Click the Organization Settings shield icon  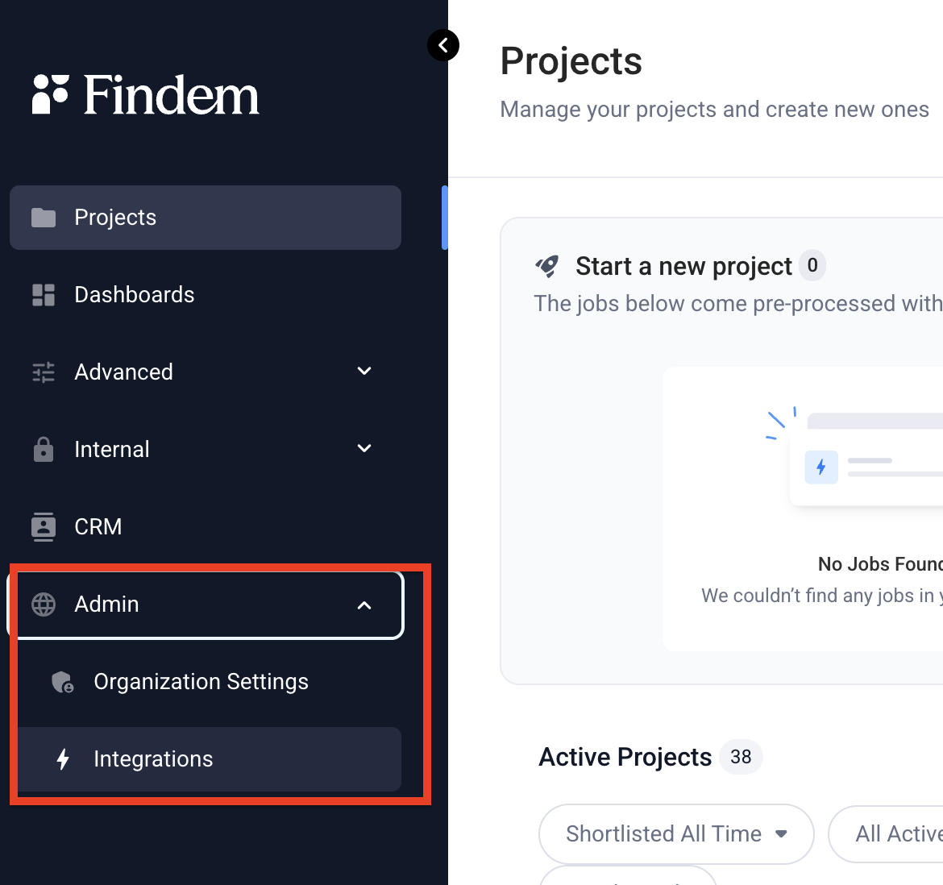[x=63, y=682]
